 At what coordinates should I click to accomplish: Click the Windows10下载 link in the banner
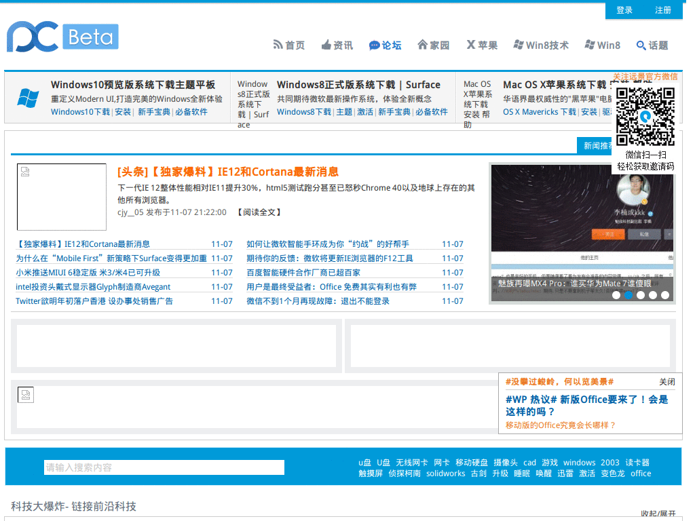pyautogui.click(x=79, y=112)
